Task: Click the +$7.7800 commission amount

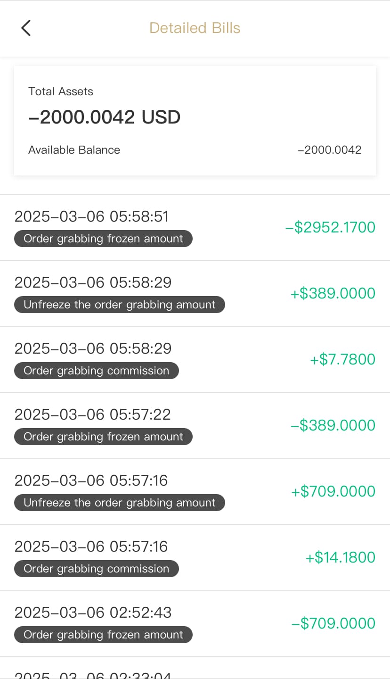Action: point(342,359)
